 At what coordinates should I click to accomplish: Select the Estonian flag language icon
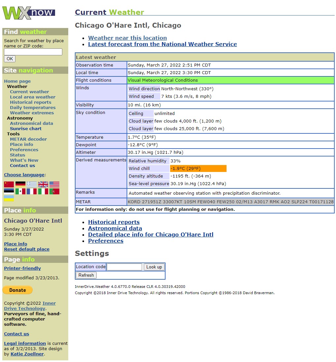pos(9,191)
